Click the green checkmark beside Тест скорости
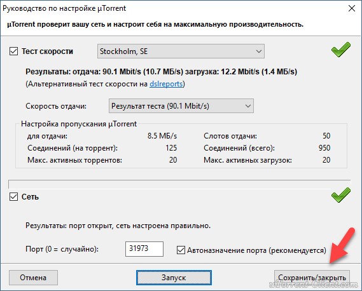Viewport: 362px width, 291px height. coord(341,50)
